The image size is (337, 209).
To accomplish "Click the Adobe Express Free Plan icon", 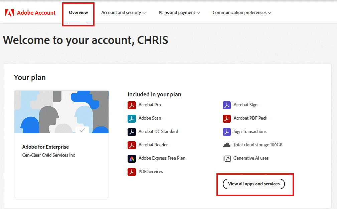I will pos(132,159).
